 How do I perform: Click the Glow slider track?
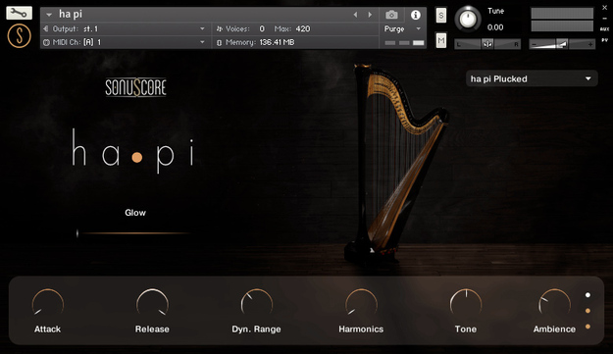pos(133,233)
